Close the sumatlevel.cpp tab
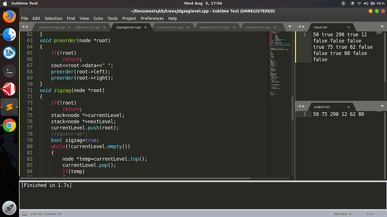This screenshot has width=387, height=217. 275,27
